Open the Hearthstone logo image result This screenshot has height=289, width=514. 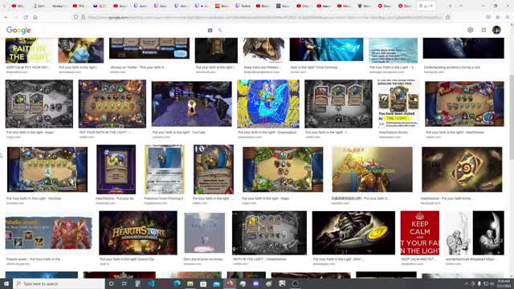click(x=138, y=233)
